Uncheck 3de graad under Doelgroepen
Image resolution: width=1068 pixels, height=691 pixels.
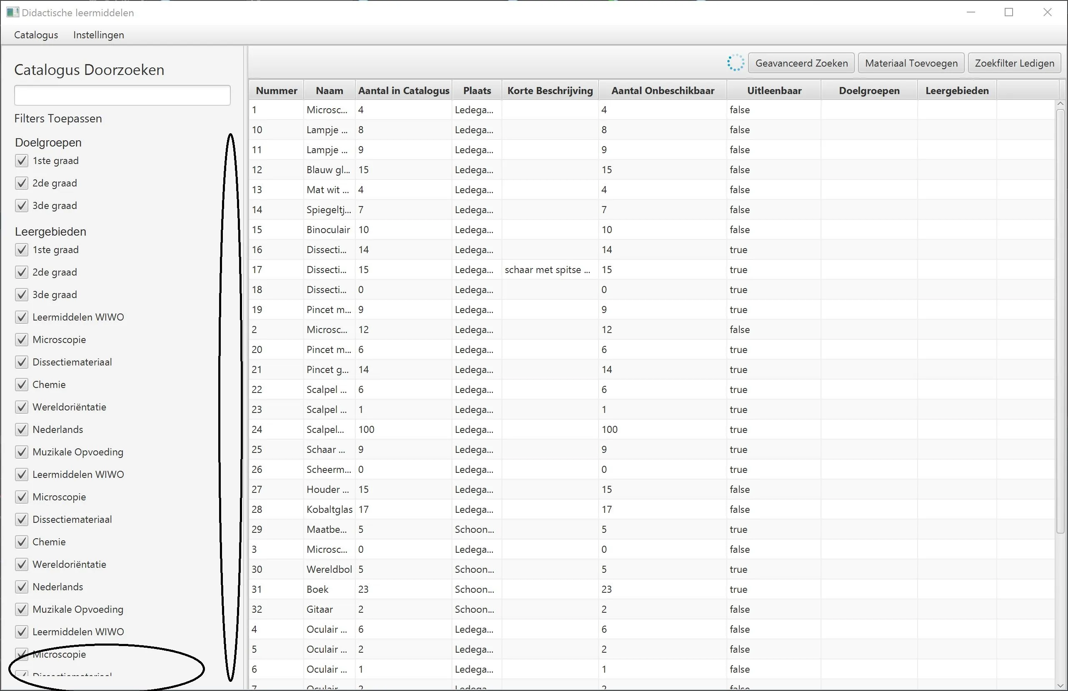(22, 205)
